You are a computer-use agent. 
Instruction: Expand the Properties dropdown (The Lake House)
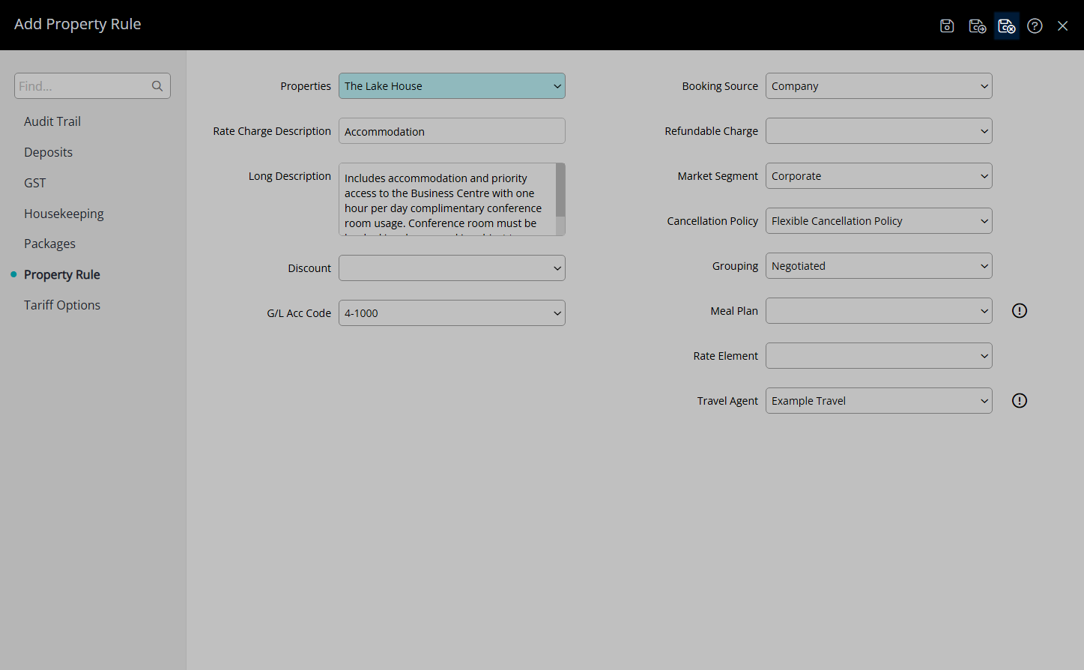[x=452, y=86]
